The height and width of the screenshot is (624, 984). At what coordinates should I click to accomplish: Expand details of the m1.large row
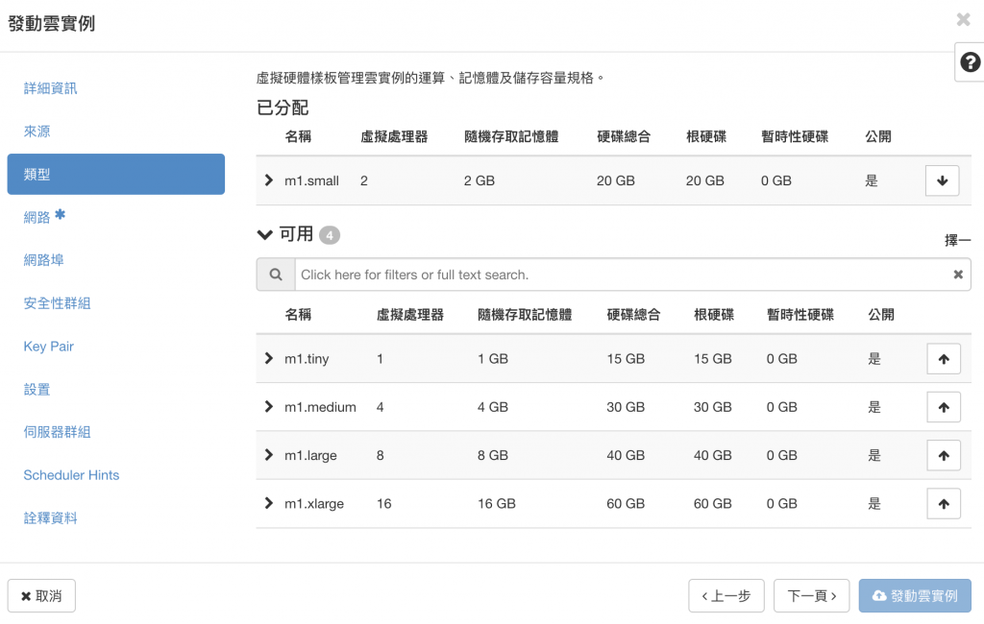pyautogui.click(x=269, y=455)
